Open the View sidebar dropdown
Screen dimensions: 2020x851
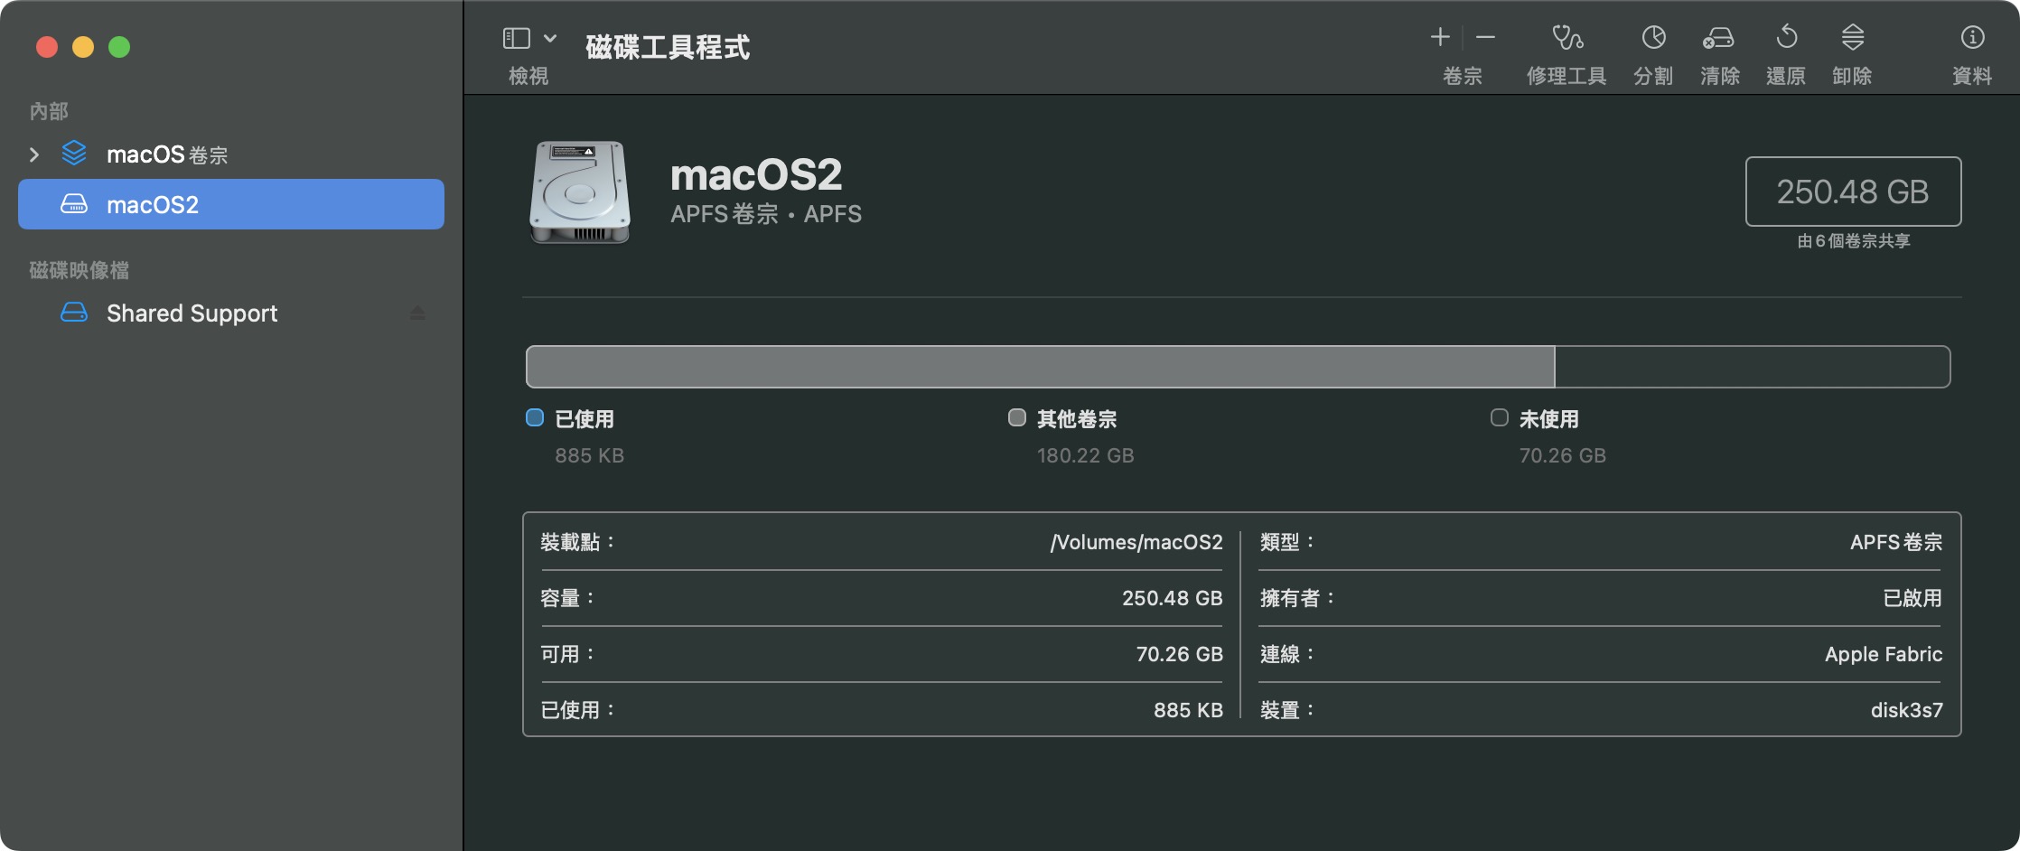click(x=517, y=38)
